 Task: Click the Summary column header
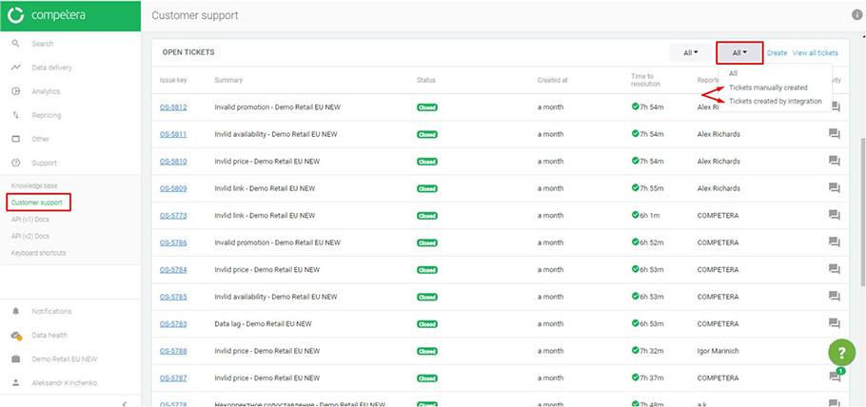coord(228,80)
